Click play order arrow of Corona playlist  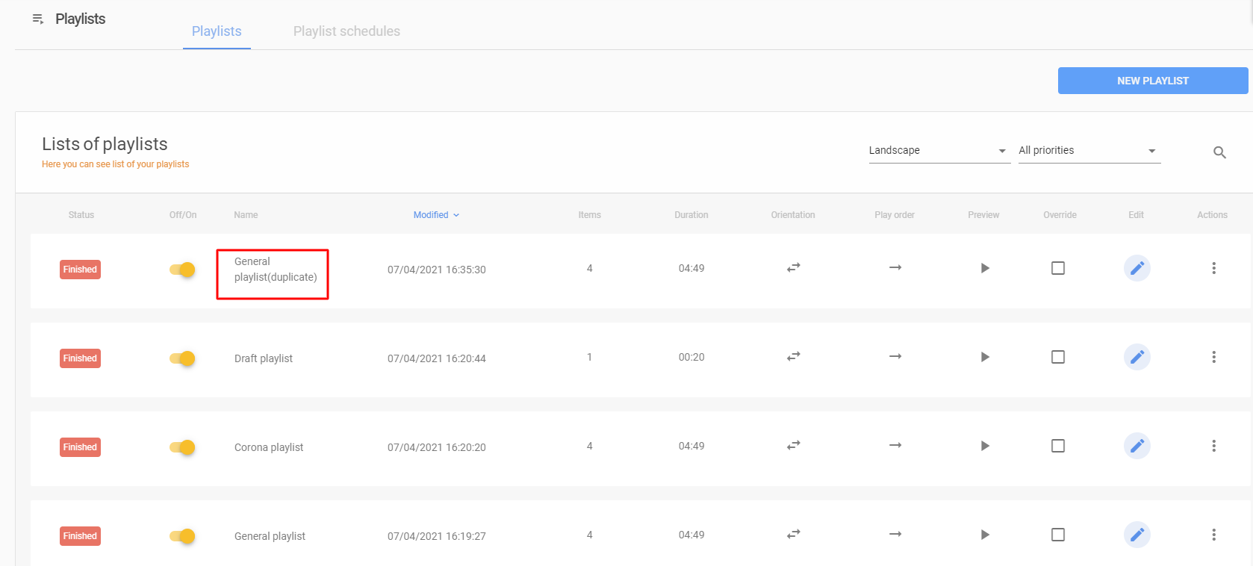coord(895,445)
